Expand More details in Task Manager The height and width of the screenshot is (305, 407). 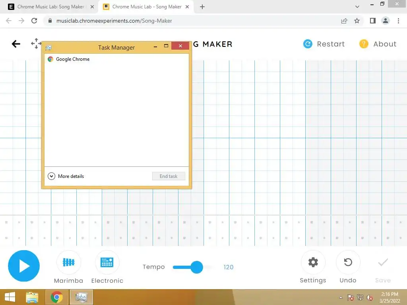66,176
